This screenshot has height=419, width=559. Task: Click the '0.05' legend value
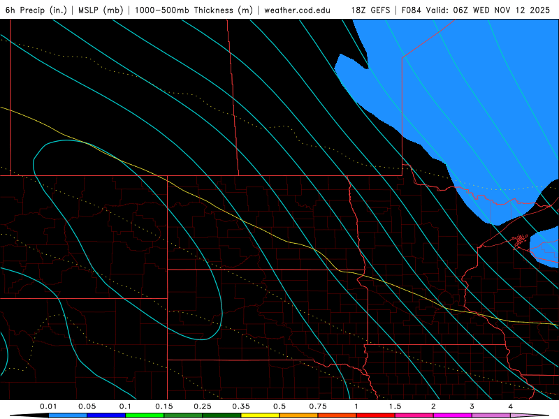point(87,406)
